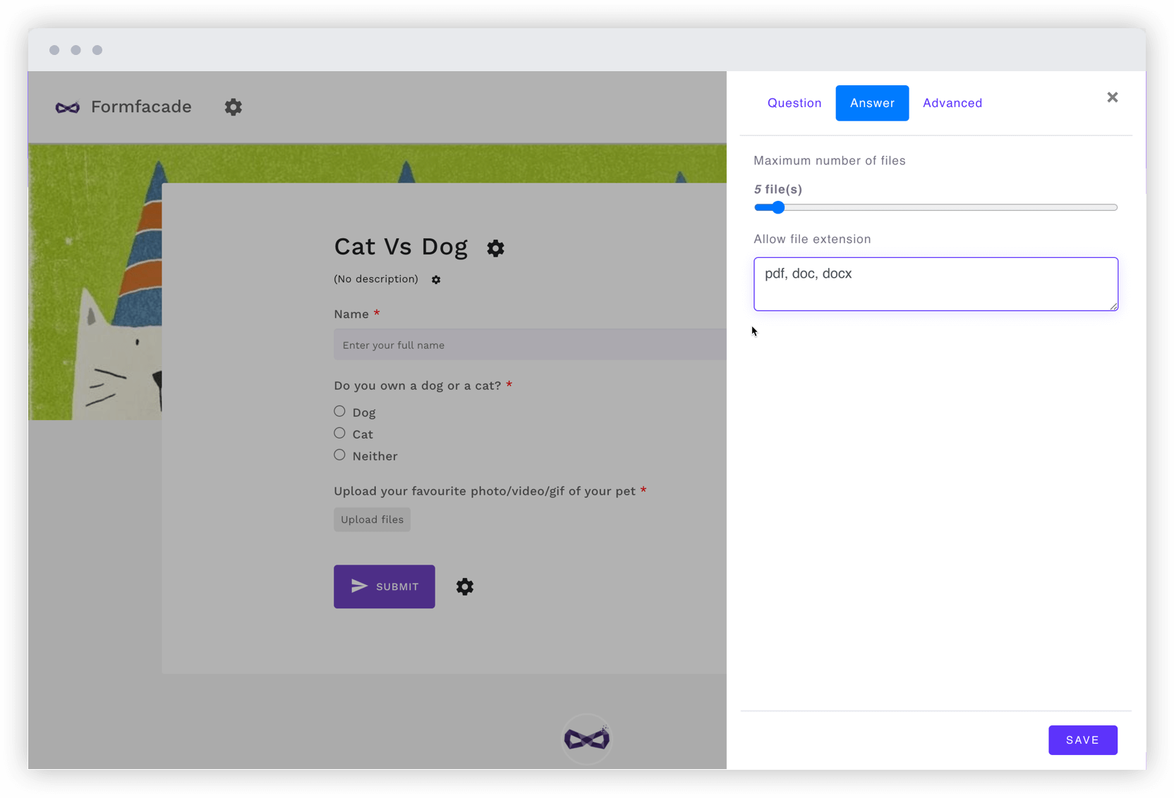Focus the Name input field

point(529,345)
